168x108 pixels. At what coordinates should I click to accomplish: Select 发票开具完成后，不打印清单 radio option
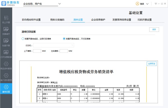click(x=64, y=39)
